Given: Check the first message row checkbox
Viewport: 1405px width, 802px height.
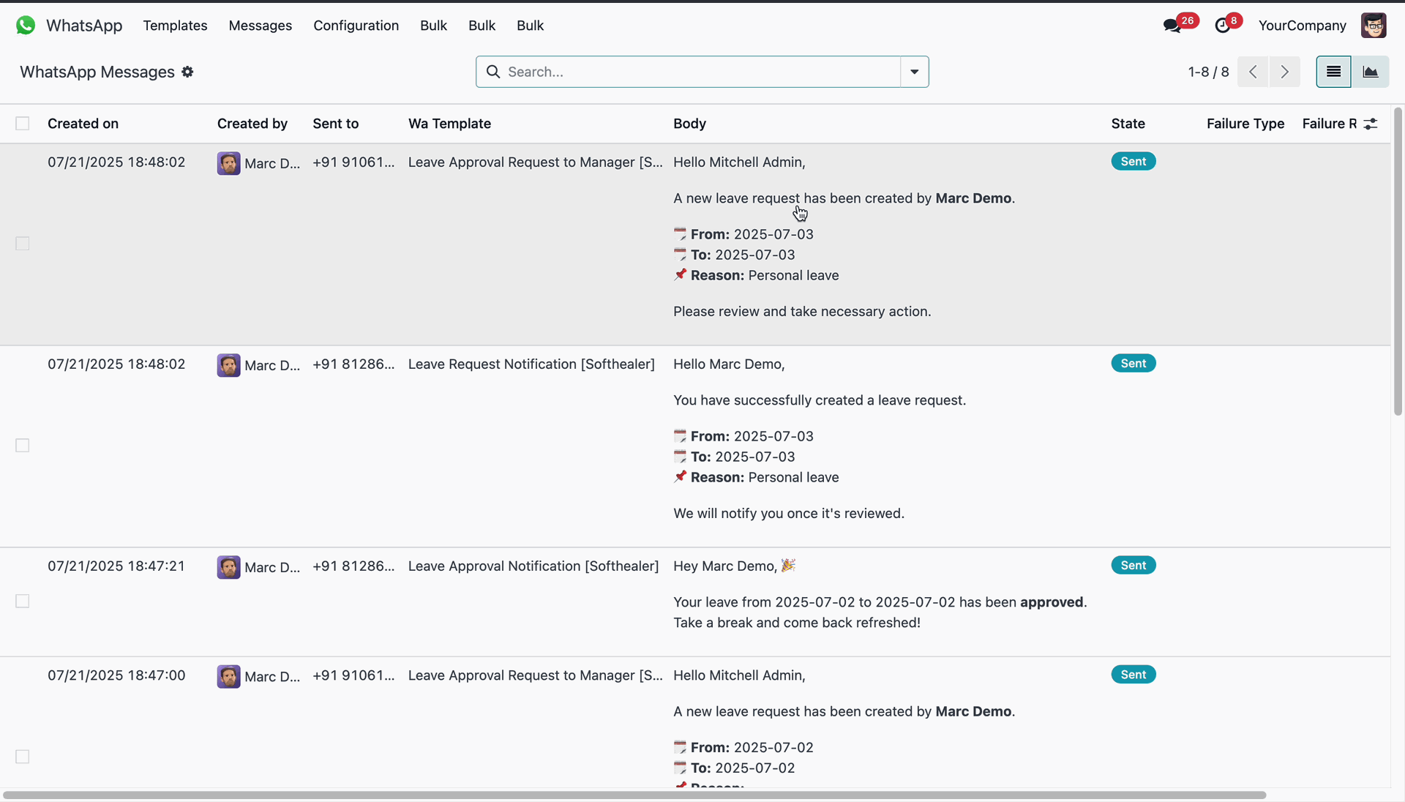Looking at the screenshot, I should [x=23, y=244].
